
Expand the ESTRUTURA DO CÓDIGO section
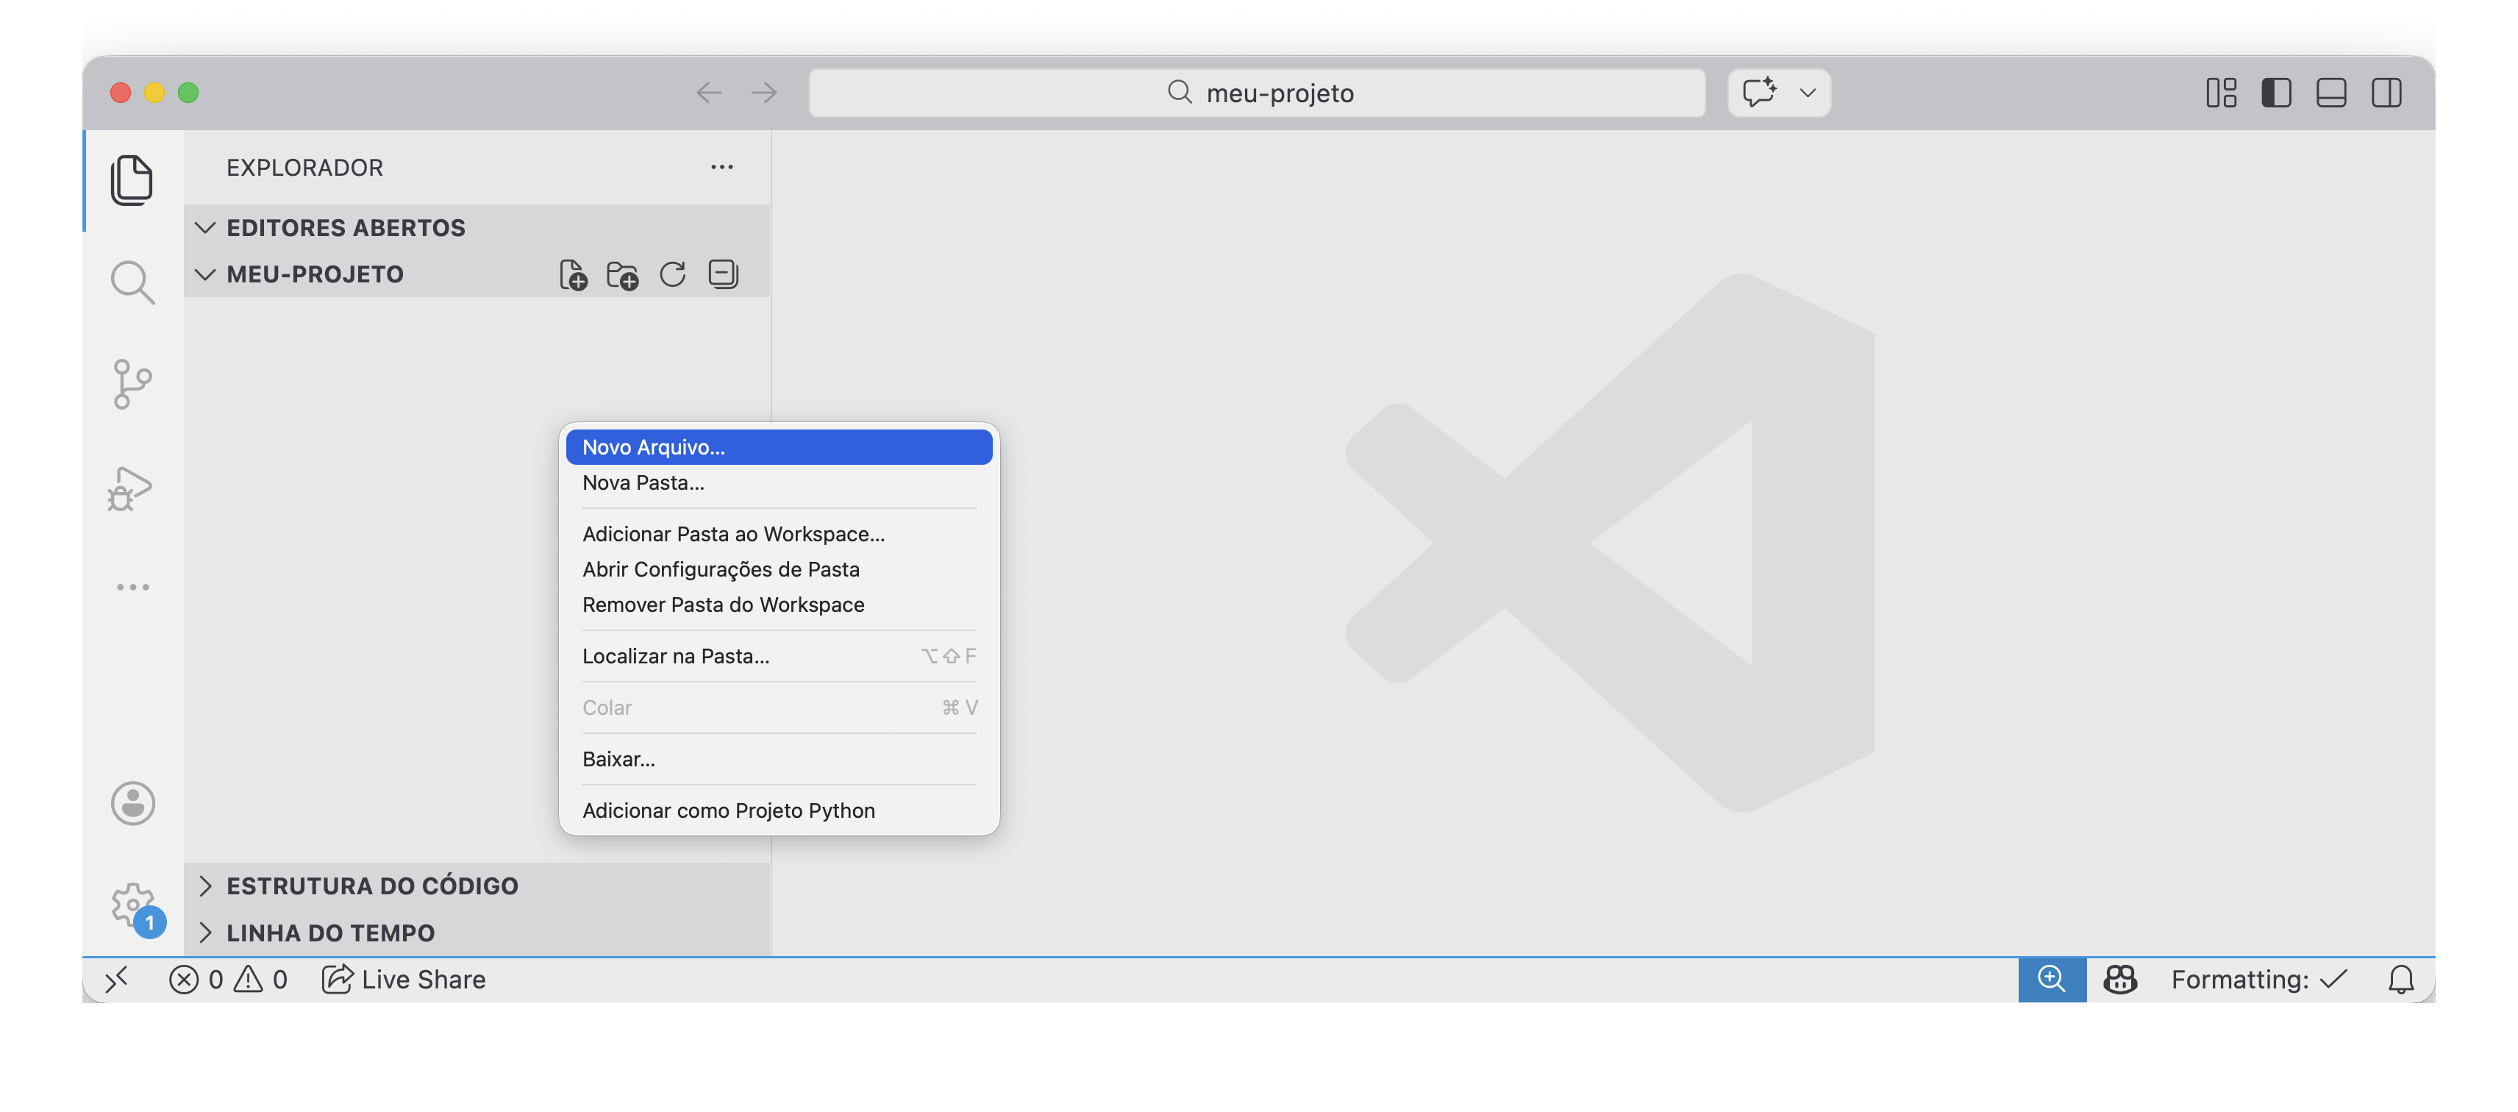(x=371, y=885)
